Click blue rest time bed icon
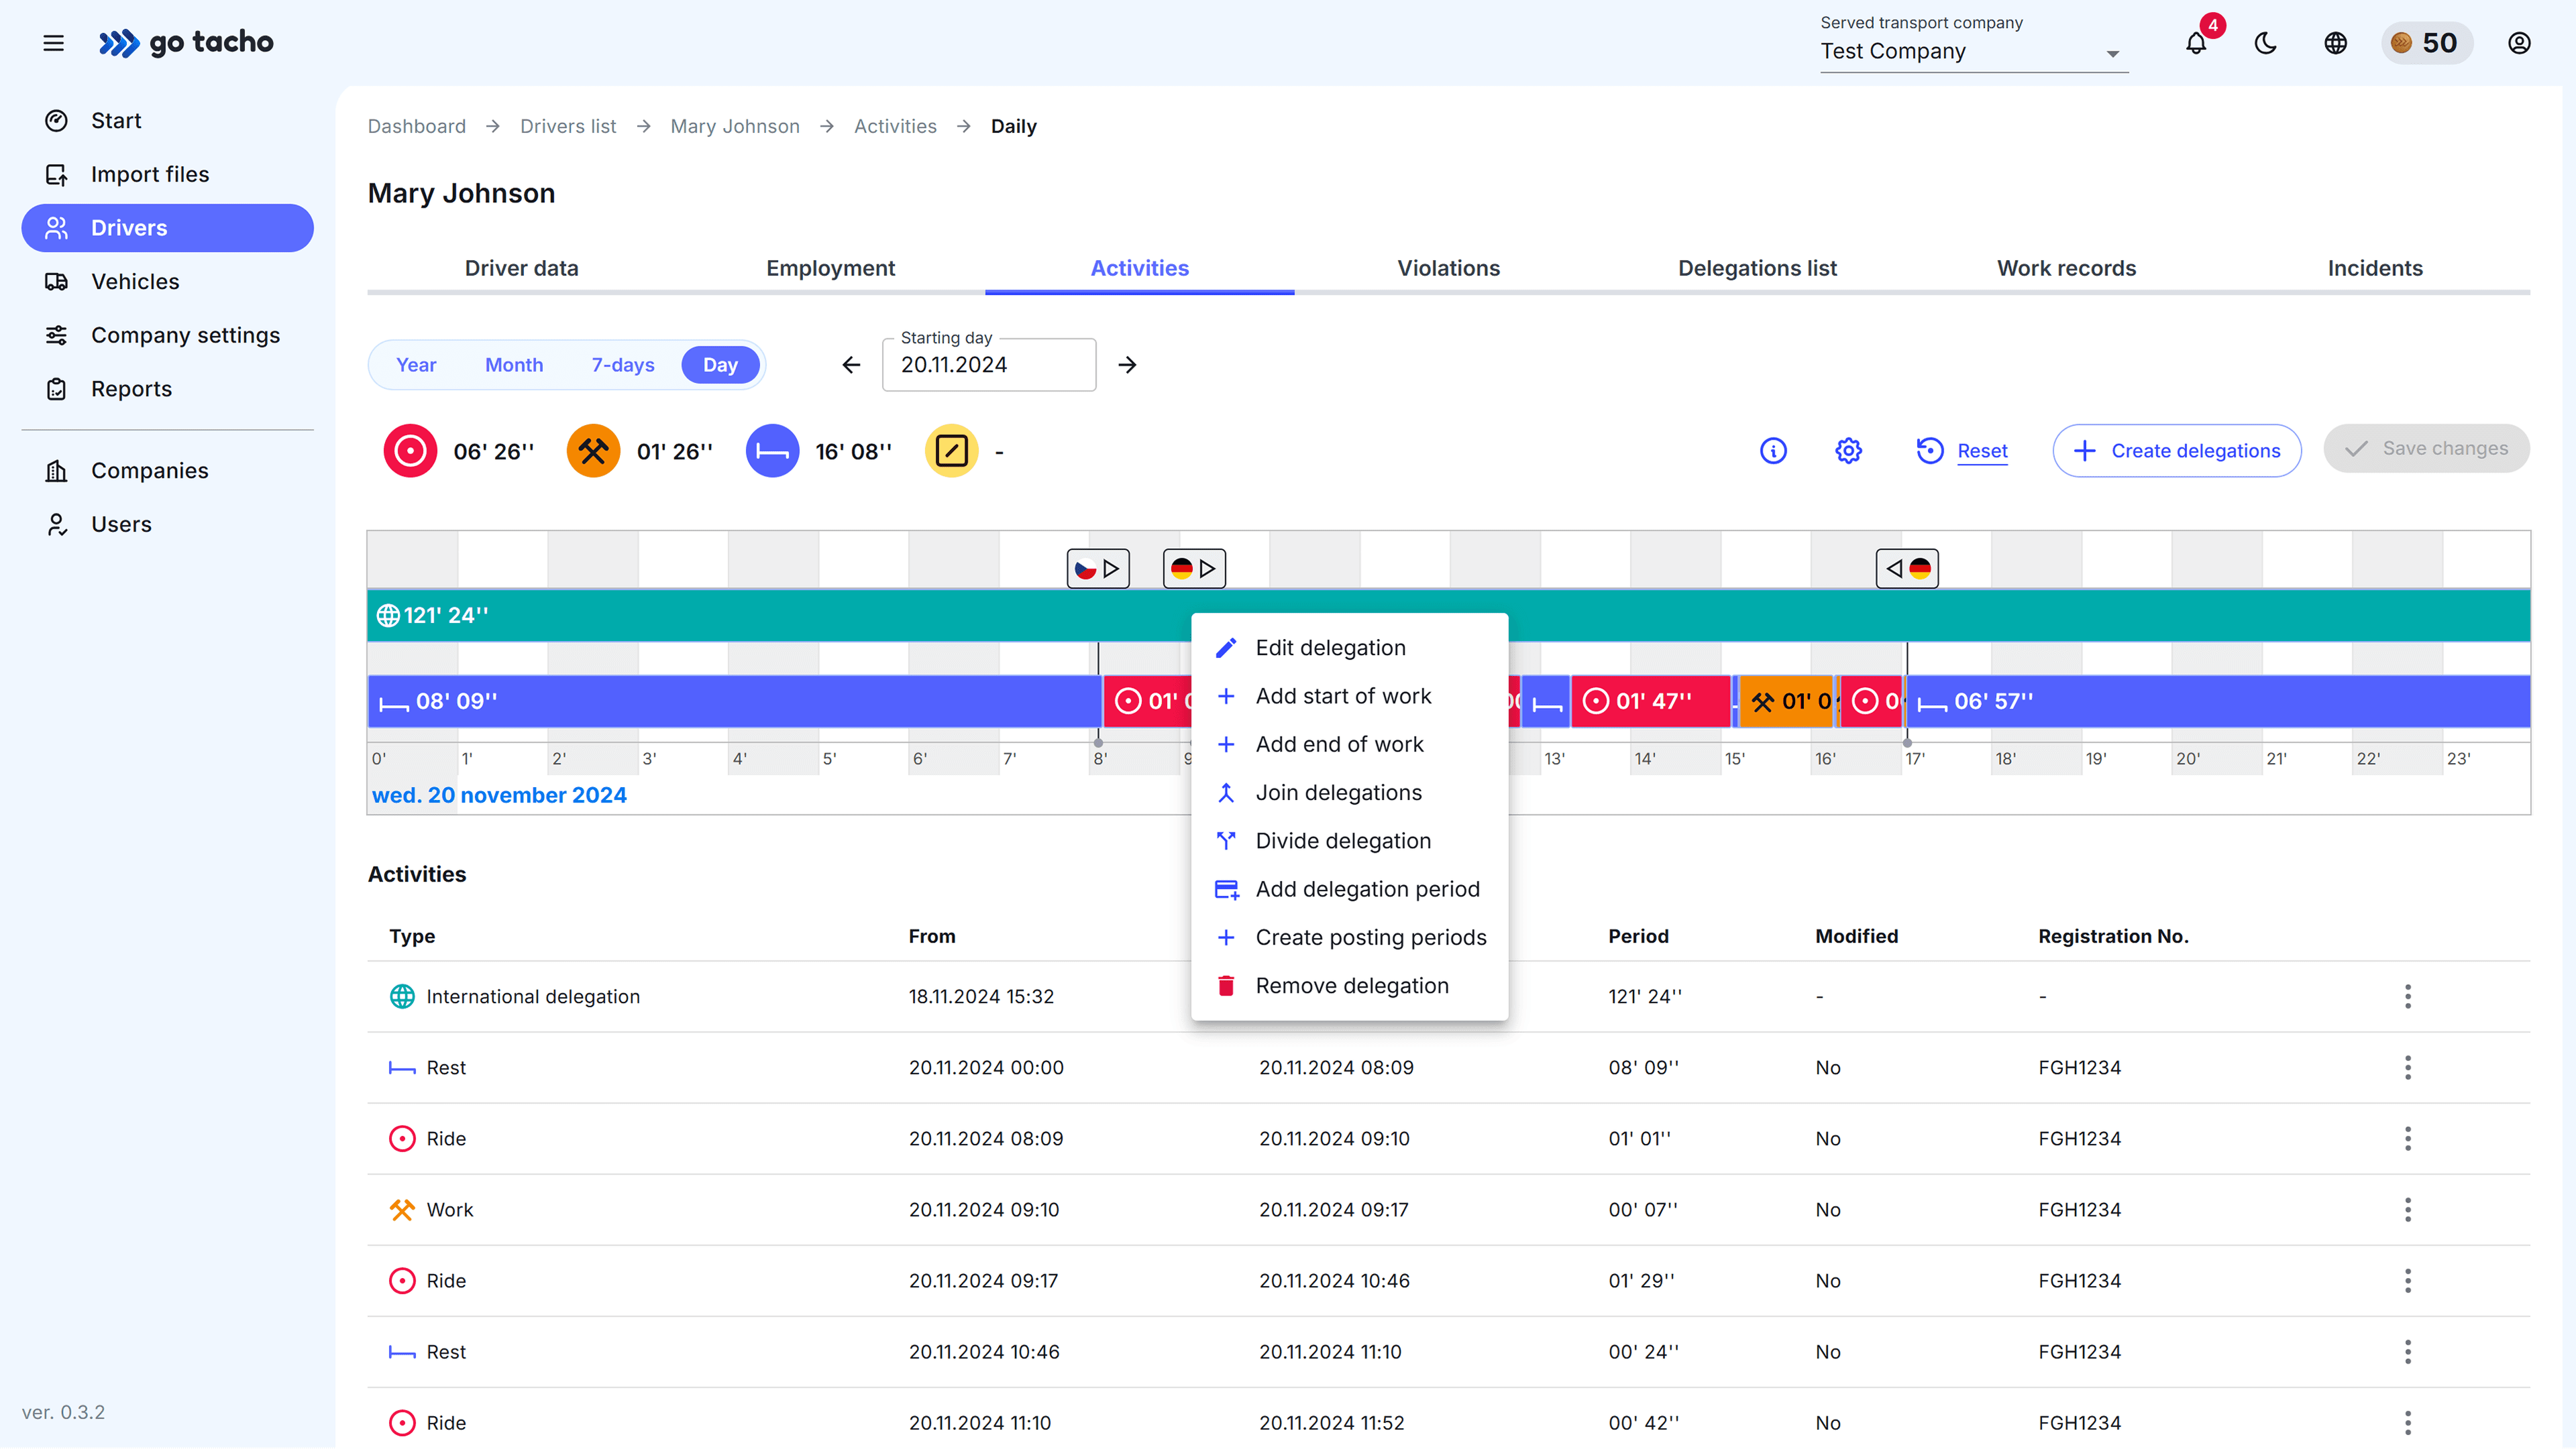This screenshot has width=2576, height=1449. pyautogui.click(x=772, y=452)
